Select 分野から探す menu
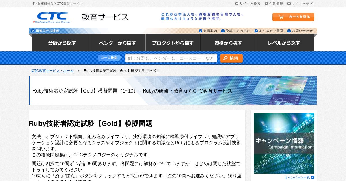Image resolution: width=346 pixels, height=181 pixels. (x=61, y=43)
